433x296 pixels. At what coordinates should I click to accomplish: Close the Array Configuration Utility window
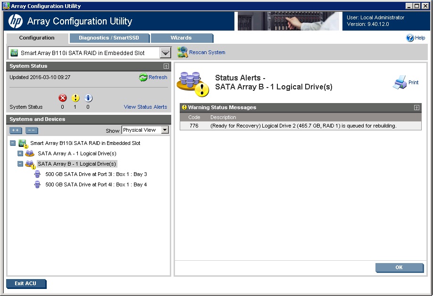pyautogui.click(x=425, y=6)
